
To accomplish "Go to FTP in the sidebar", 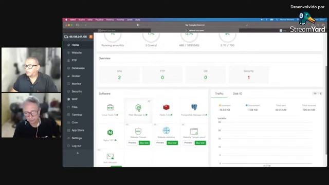I will [78, 61].
